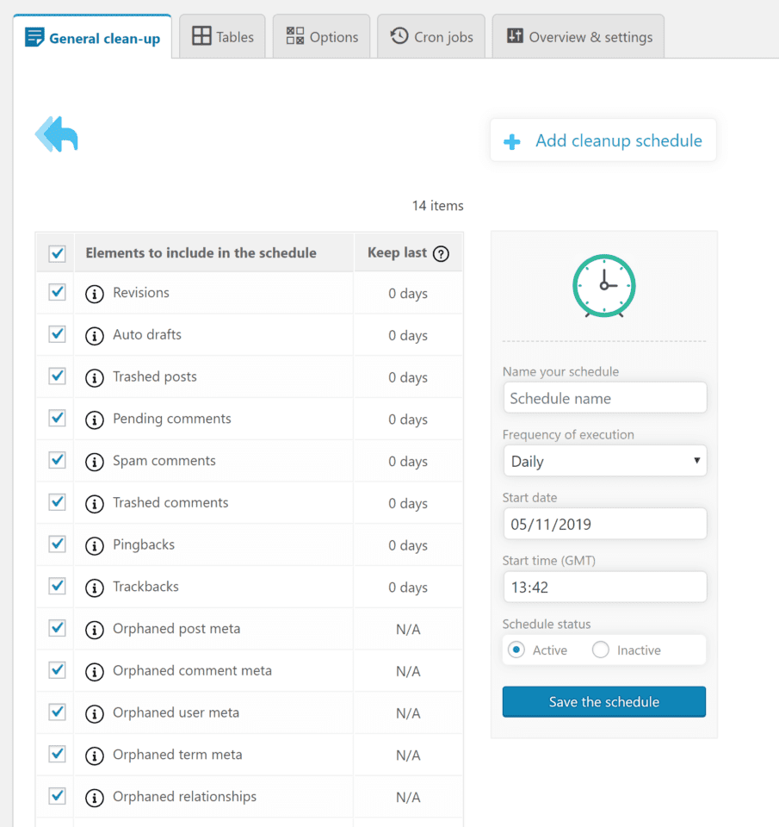Image resolution: width=779 pixels, height=827 pixels.
Task: Click the blue back arrow icon
Action: click(57, 134)
